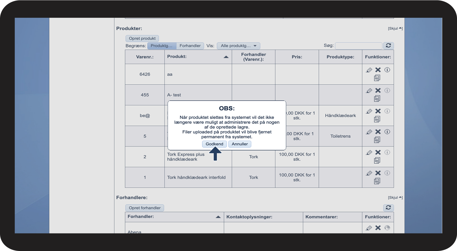
Task: Delete the Tork Express plus håndklædeark product
Action: (378, 153)
